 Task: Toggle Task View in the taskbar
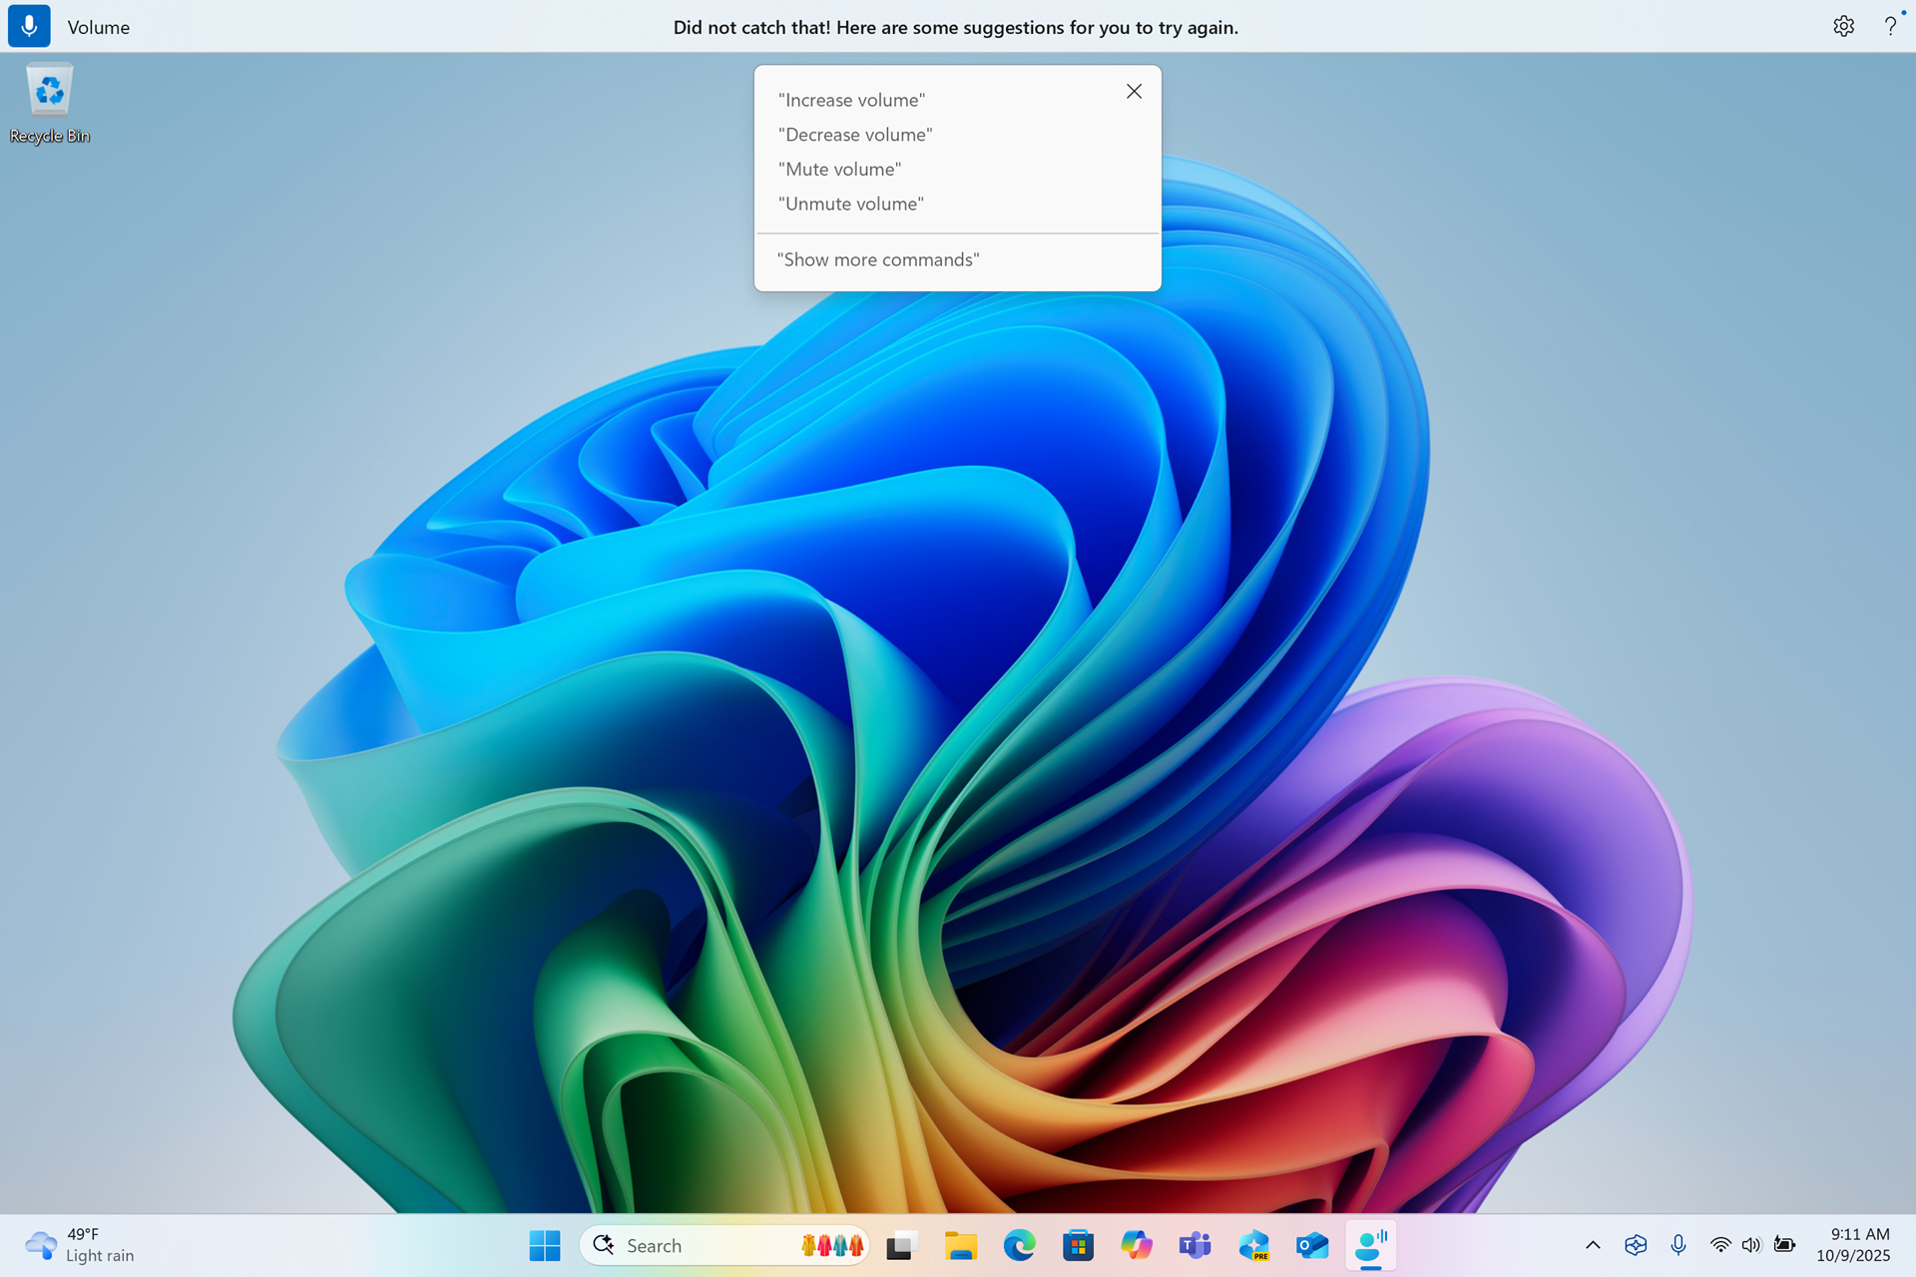[x=899, y=1245]
